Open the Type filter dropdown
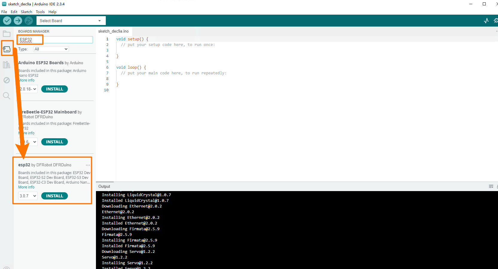The height and width of the screenshot is (269, 498). click(x=51, y=49)
